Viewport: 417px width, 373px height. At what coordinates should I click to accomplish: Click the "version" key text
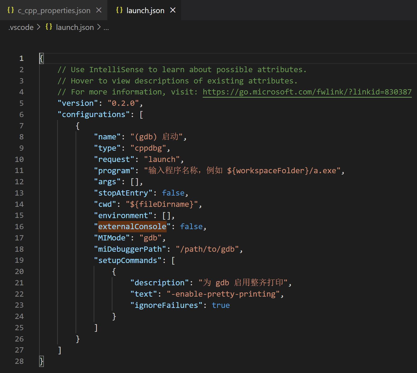click(x=78, y=103)
